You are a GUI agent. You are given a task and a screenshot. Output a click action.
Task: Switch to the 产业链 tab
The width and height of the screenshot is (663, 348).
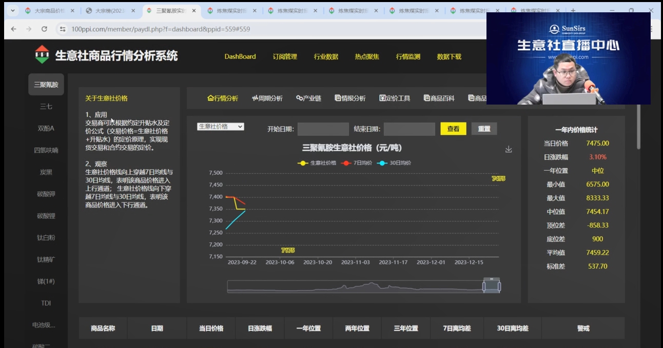[308, 98]
